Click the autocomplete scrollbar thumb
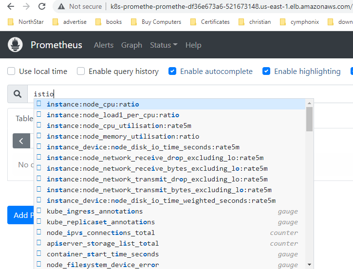This screenshot has height=269, width=353. click(x=309, y=119)
